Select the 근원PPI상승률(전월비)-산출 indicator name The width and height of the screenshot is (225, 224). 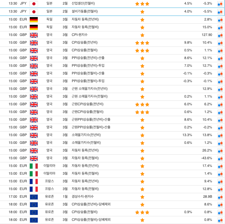[91, 127]
